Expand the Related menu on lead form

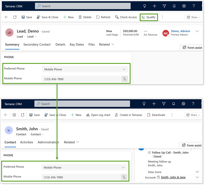(x=106, y=44)
